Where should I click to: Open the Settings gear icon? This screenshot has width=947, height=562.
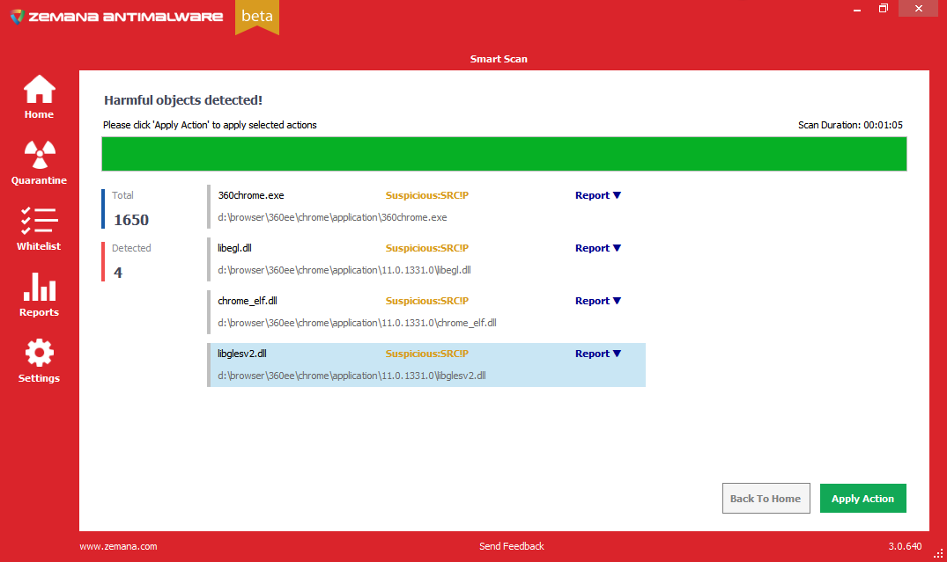(40, 353)
